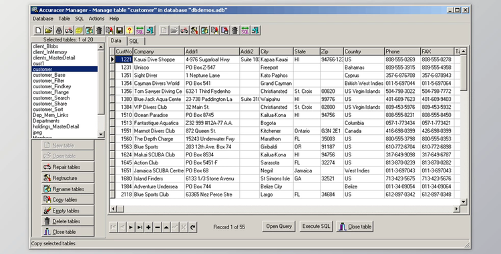The height and width of the screenshot is (254, 501).
Task: Jump to last record in navigator
Action: coord(140,227)
